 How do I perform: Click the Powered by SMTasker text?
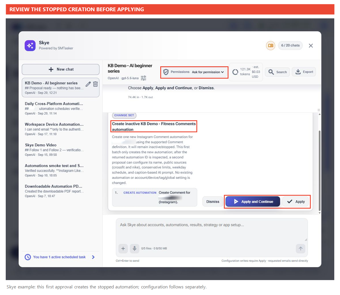click(56, 48)
